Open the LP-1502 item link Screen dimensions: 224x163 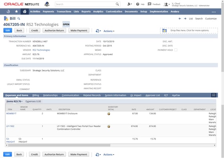pos(10,126)
